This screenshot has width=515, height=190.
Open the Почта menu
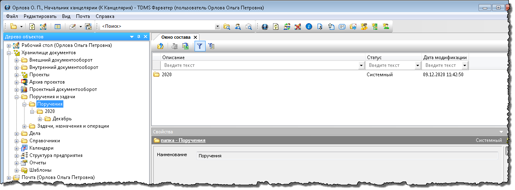click(x=83, y=16)
